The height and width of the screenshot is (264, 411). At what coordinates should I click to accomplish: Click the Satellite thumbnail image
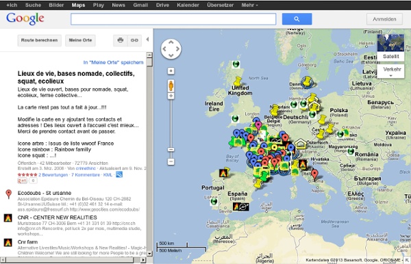click(390, 43)
